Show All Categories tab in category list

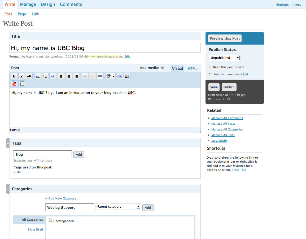click(30, 220)
